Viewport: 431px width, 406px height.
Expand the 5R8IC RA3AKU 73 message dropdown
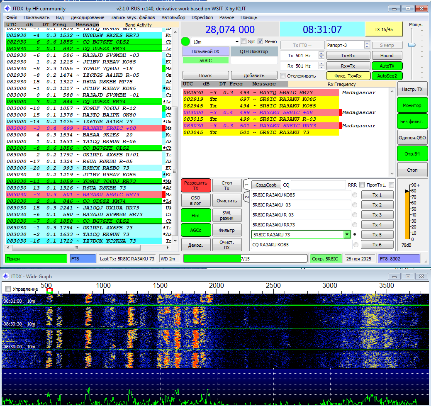point(347,234)
